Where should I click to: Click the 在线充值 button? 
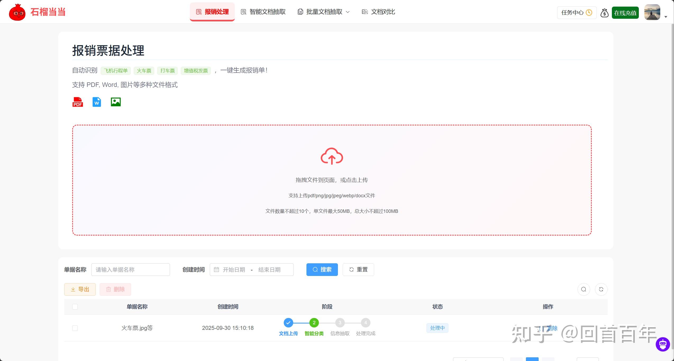(625, 12)
